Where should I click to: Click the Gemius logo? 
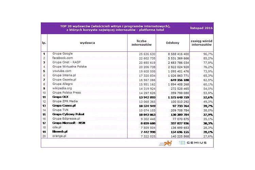192,143
